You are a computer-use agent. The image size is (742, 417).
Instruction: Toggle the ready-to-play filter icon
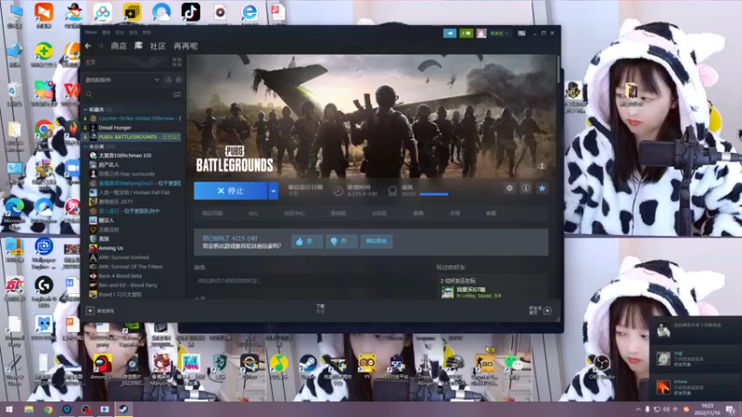point(178,80)
